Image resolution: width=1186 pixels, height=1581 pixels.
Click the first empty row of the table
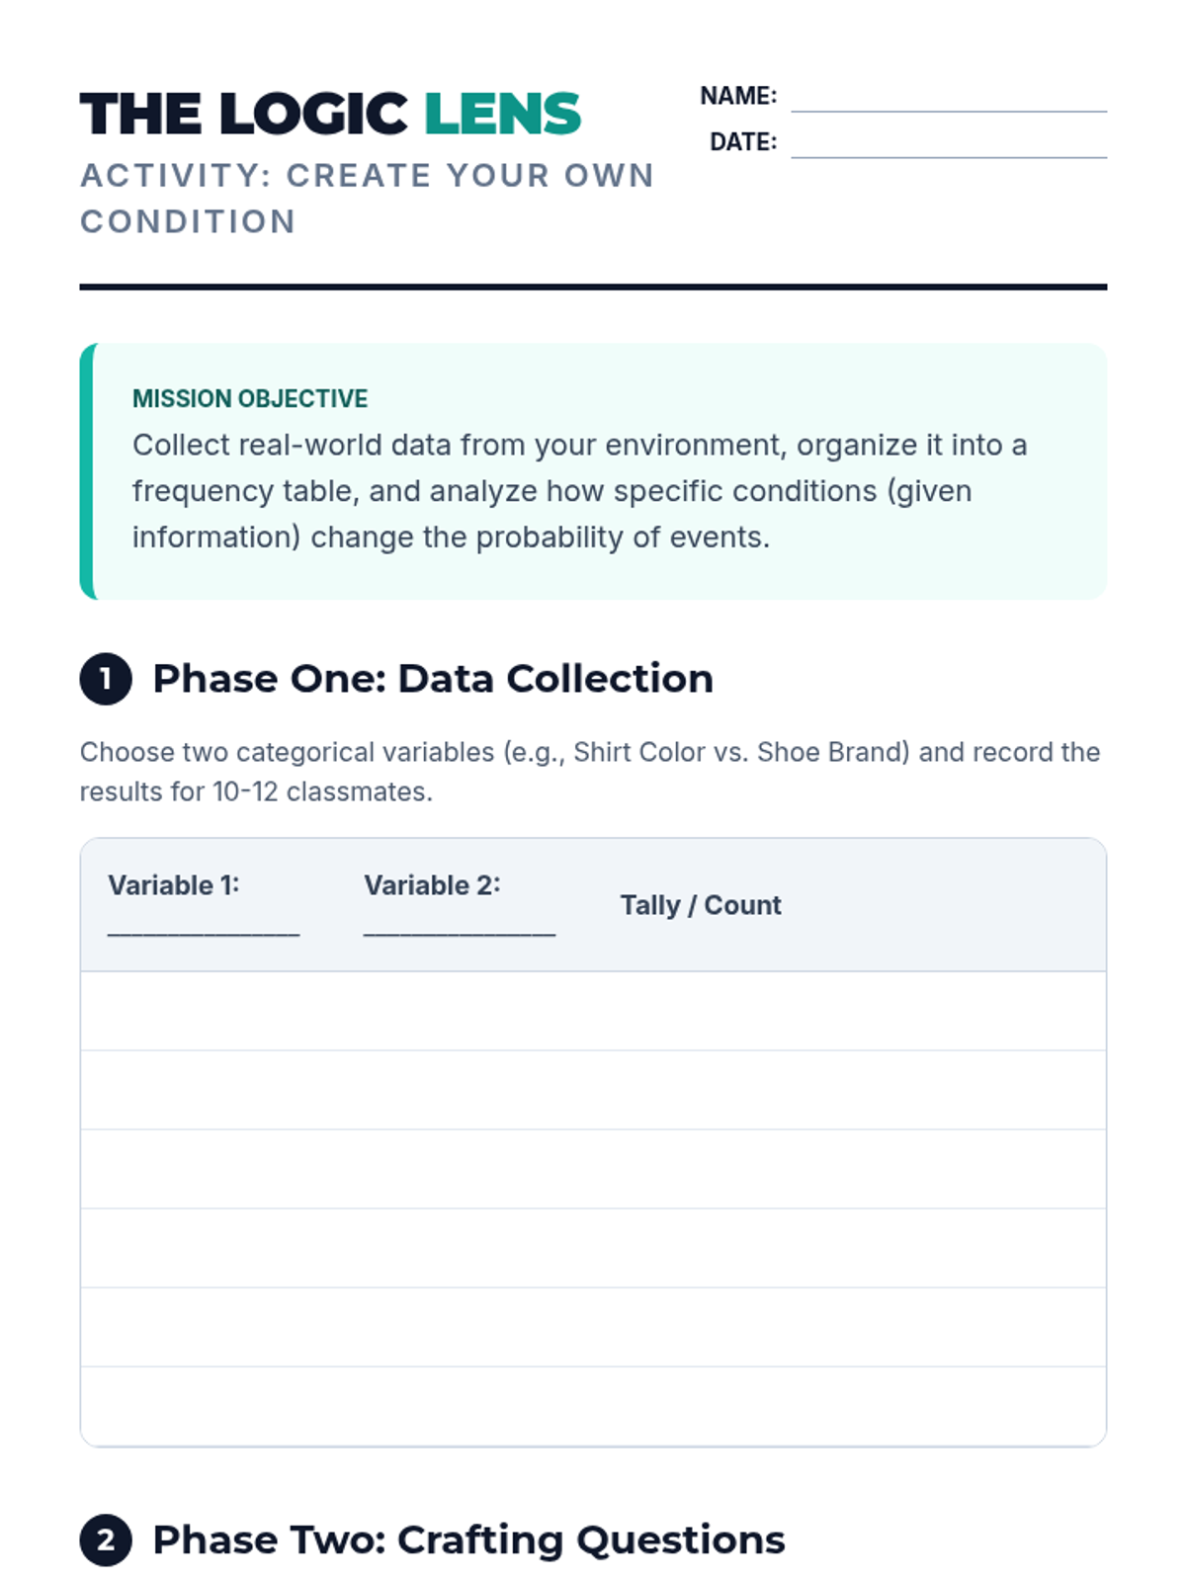point(593,1011)
